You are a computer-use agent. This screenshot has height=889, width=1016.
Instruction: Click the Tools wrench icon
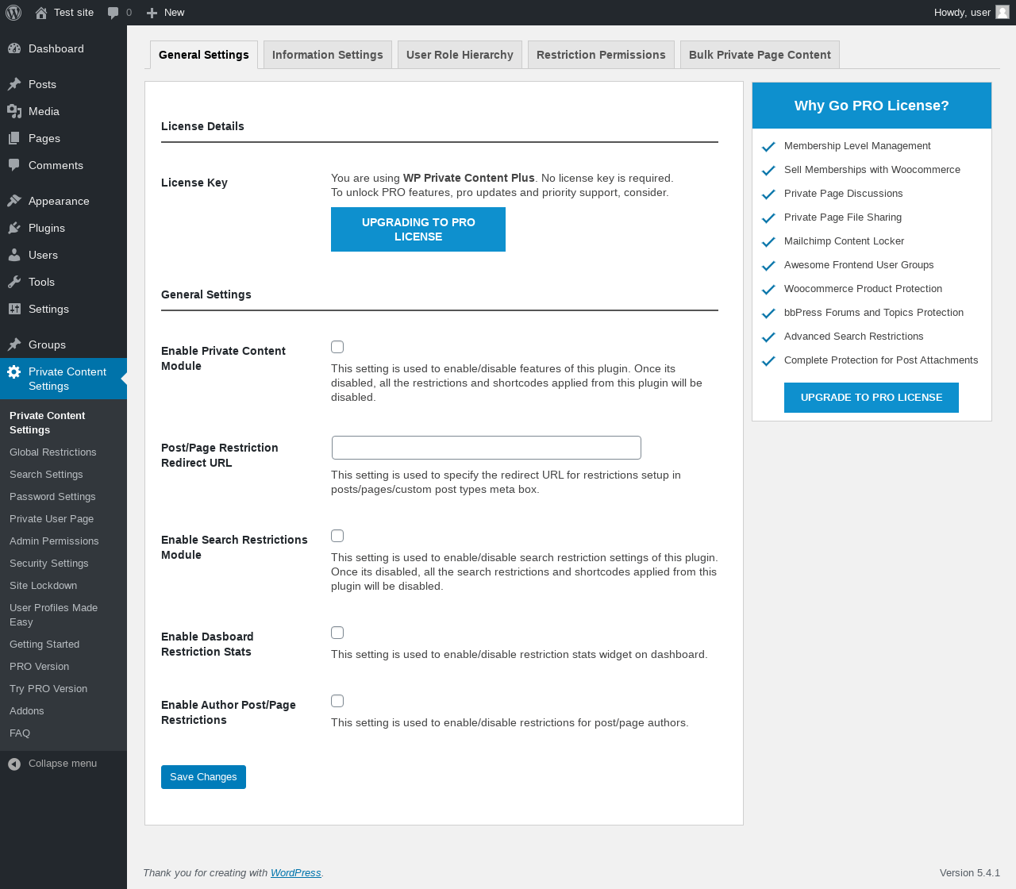(14, 282)
